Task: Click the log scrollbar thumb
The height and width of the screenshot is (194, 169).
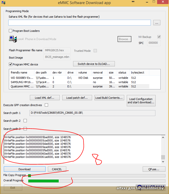Action: click(163, 157)
